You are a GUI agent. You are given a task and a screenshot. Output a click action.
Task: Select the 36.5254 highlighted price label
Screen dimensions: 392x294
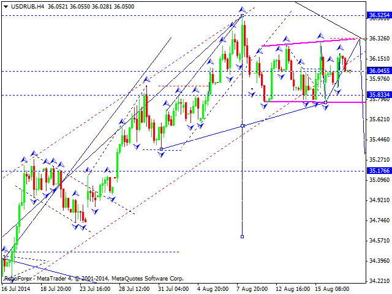point(379,14)
